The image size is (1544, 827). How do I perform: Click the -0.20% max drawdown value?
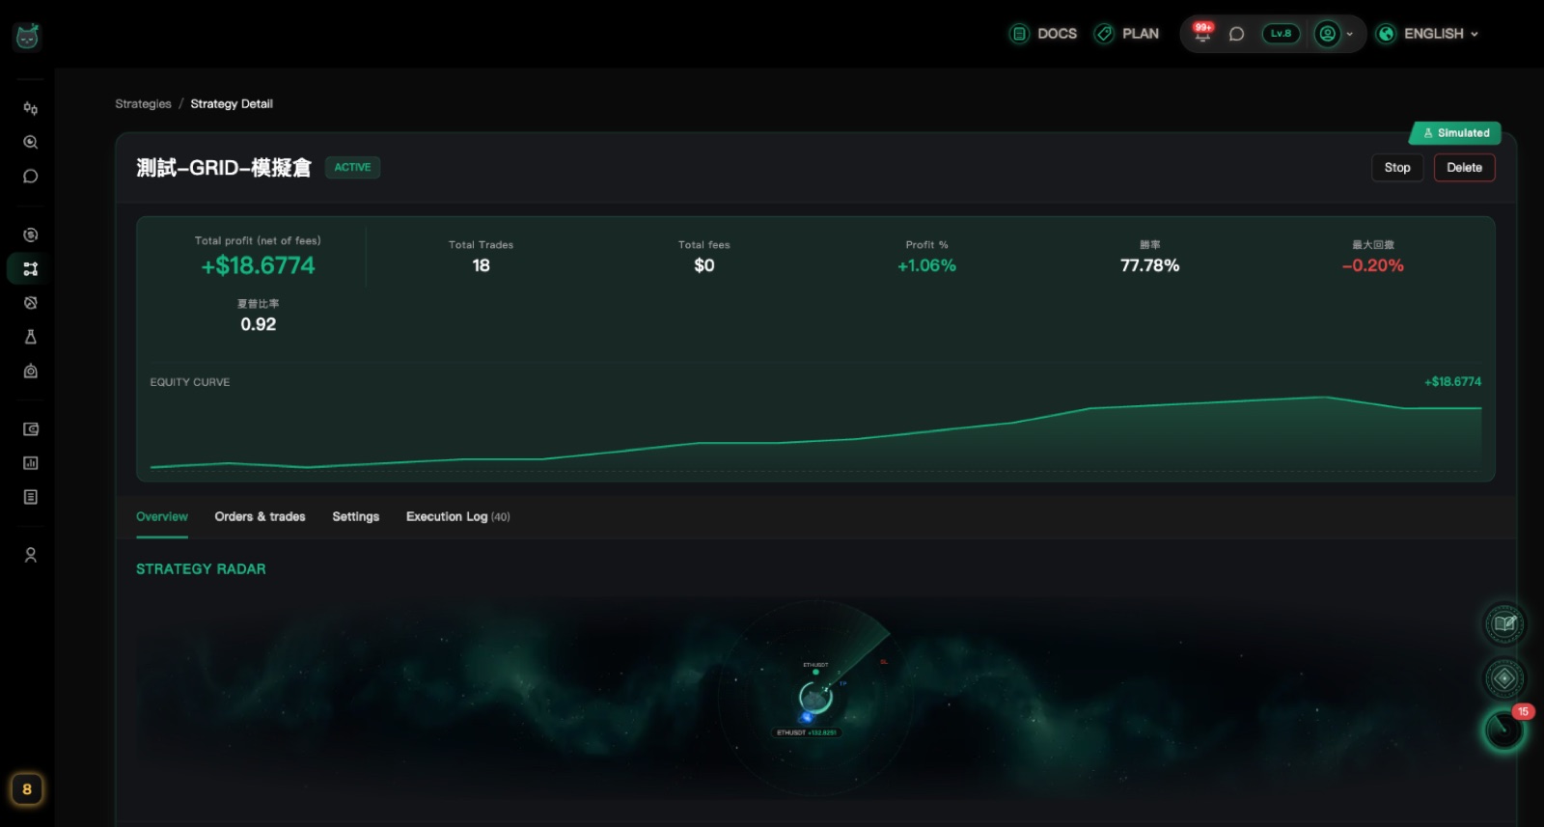tap(1372, 265)
